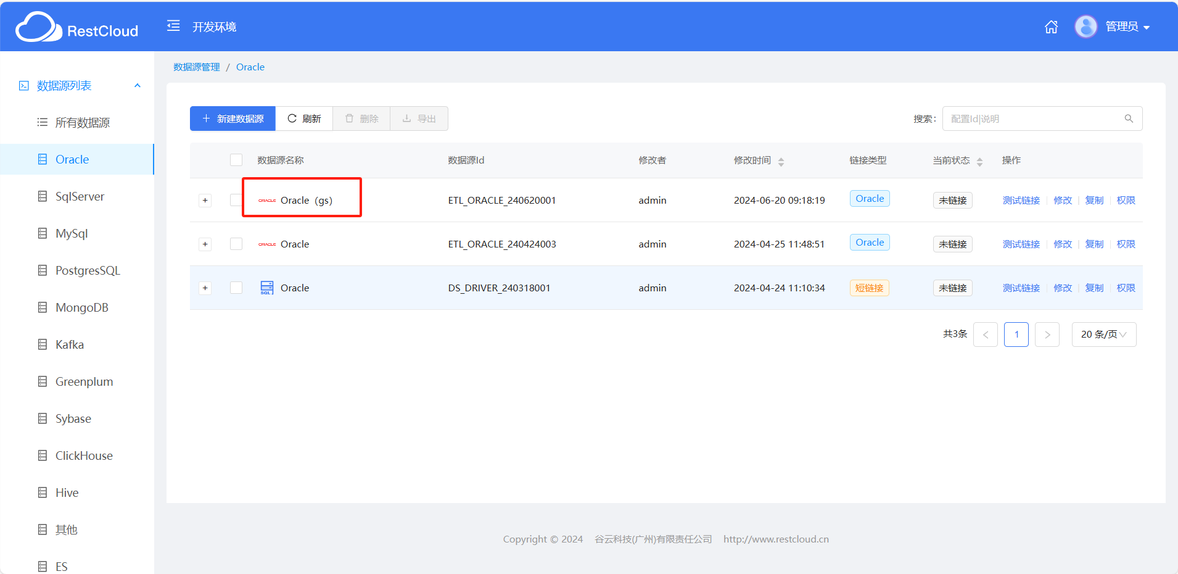Click the 导出 export button
Screen dimensions: 1178x574
pyautogui.click(x=419, y=119)
